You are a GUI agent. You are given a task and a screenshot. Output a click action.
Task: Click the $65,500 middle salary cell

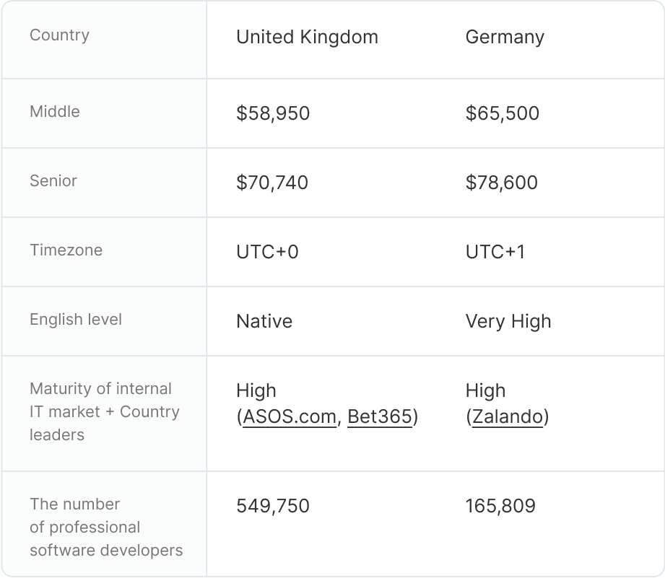pyautogui.click(x=503, y=113)
